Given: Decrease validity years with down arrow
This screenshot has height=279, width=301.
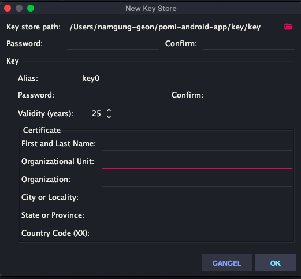Looking at the screenshot, I should 109,117.
